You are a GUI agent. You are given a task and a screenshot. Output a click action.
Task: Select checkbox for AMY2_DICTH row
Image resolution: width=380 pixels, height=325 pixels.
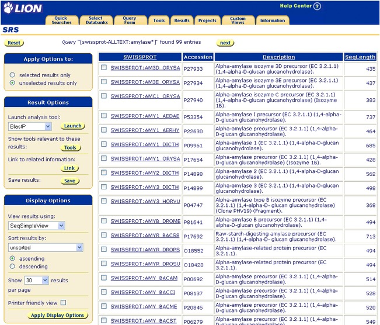[104, 172]
